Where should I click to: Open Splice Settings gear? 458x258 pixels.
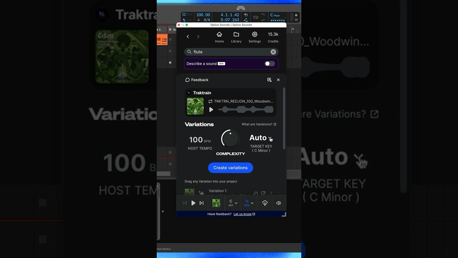(255, 37)
